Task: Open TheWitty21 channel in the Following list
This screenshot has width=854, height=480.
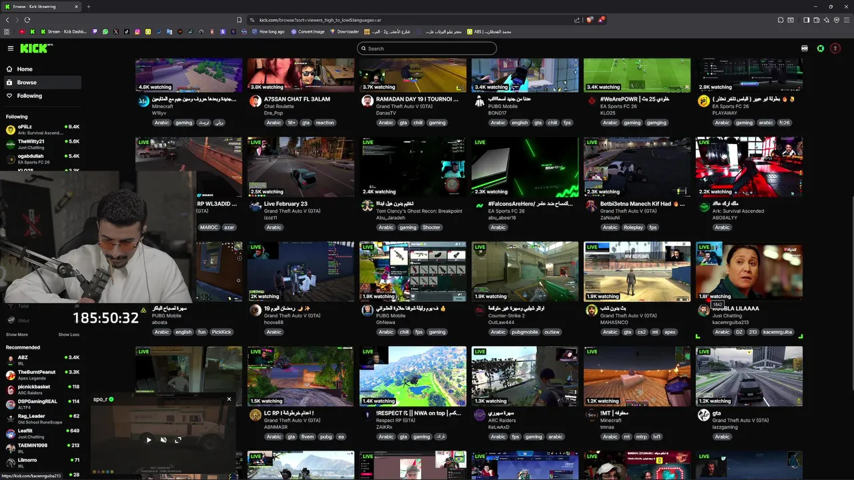Action: [x=42, y=145]
